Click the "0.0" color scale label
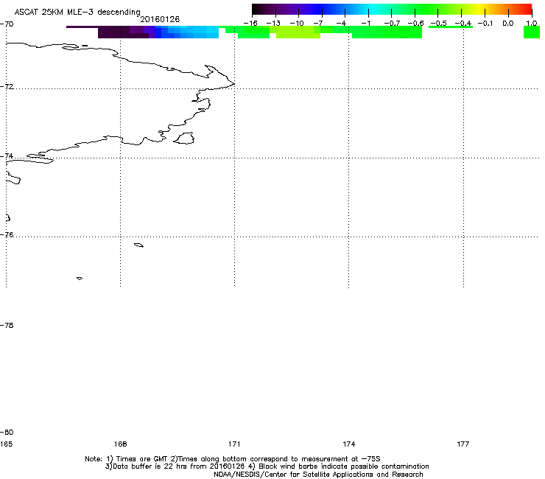Image resolution: width=545 pixels, height=479 pixels. (x=508, y=24)
